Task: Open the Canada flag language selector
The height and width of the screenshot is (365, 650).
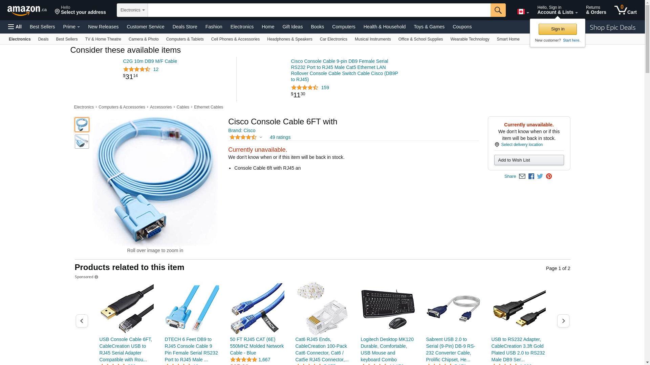Action: coord(523,12)
